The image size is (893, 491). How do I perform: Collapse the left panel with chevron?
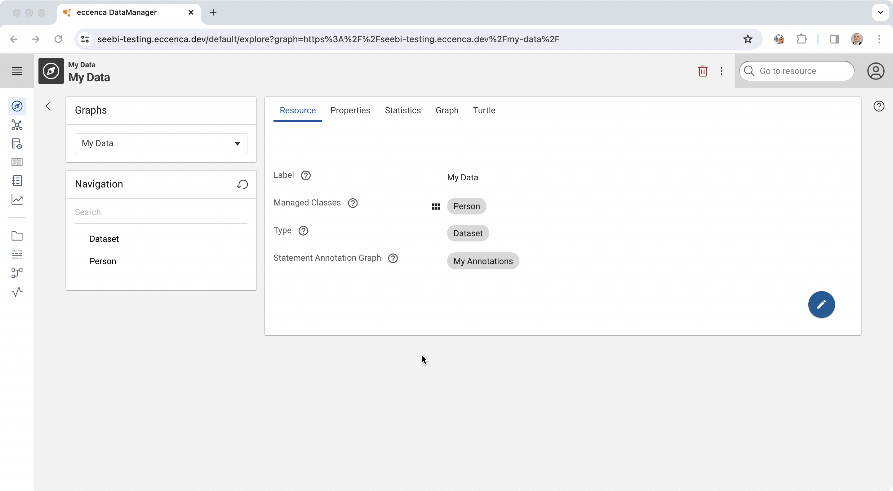[x=48, y=106]
